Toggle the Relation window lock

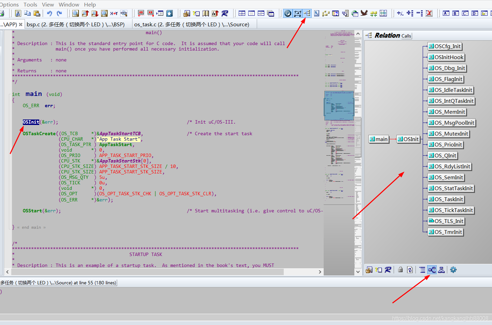[x=400, y=270]
